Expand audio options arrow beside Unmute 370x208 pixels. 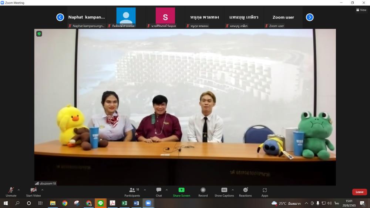coord(18,190)
